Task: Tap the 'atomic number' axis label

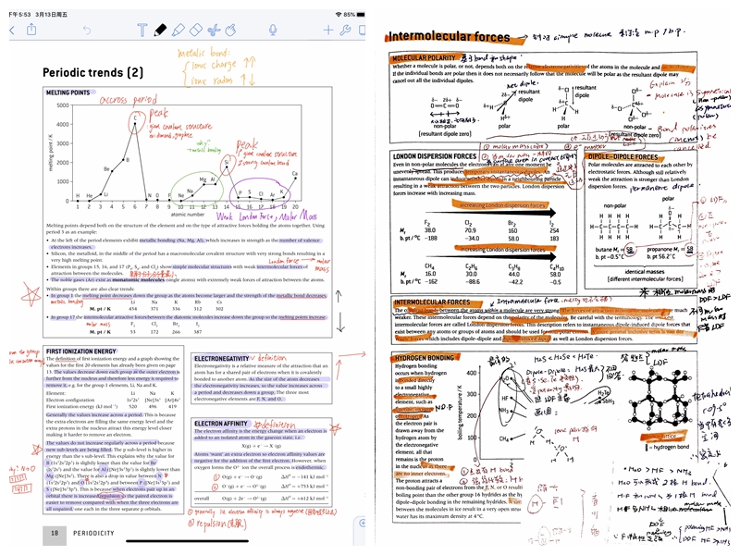Action: pyautogui.click(x=188, y=215)
